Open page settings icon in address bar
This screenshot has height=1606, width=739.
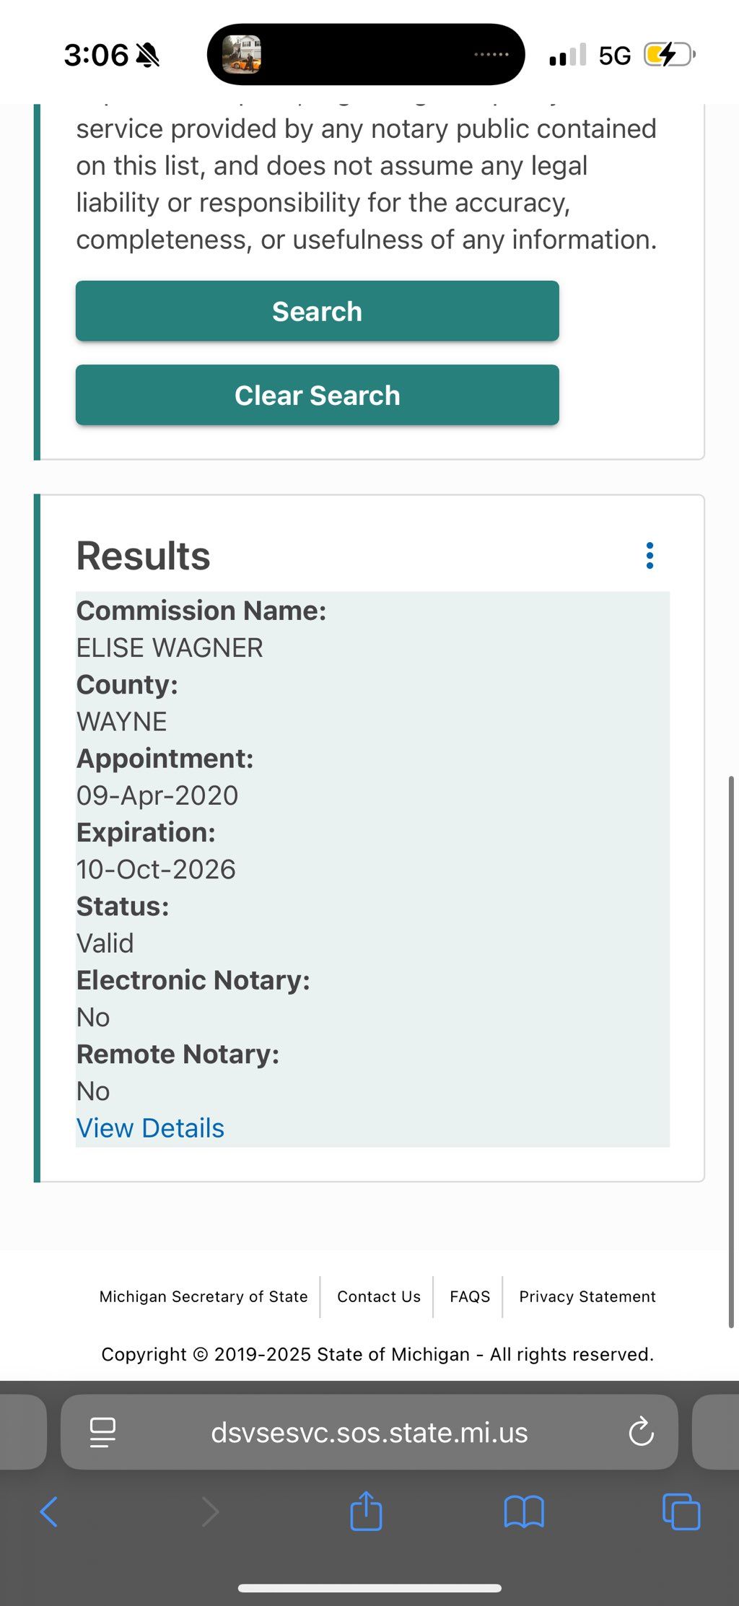point(102,1432)
